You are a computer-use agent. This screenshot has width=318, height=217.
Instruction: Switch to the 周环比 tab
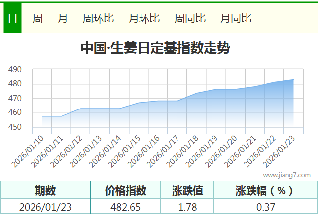pos(98,18)
